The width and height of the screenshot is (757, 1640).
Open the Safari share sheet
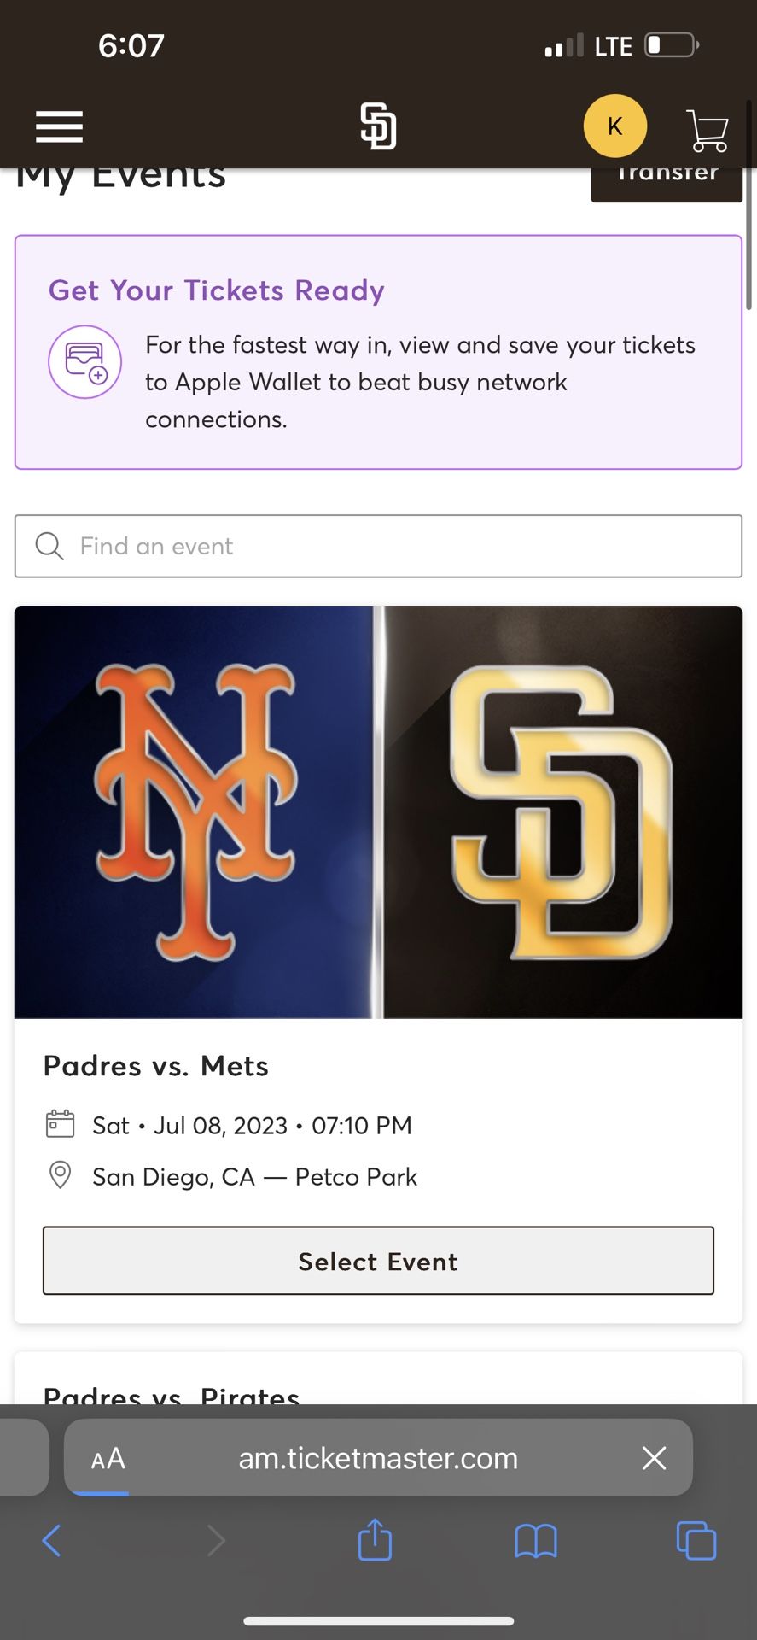[x=375, y=1540]
